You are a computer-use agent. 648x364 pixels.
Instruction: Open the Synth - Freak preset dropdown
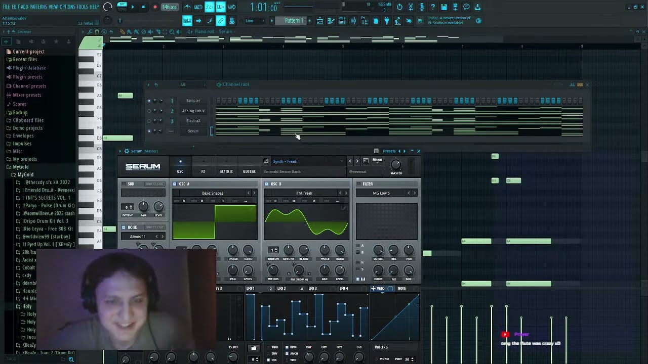pos(308,161)
